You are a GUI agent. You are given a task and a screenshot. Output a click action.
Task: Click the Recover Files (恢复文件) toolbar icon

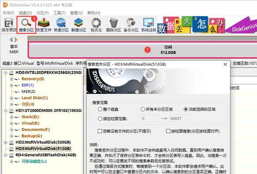pos(44,25)
